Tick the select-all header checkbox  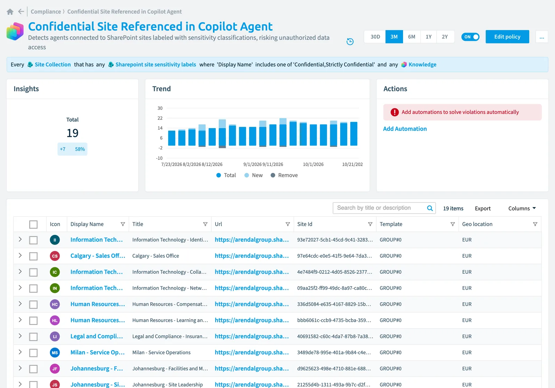33,224
